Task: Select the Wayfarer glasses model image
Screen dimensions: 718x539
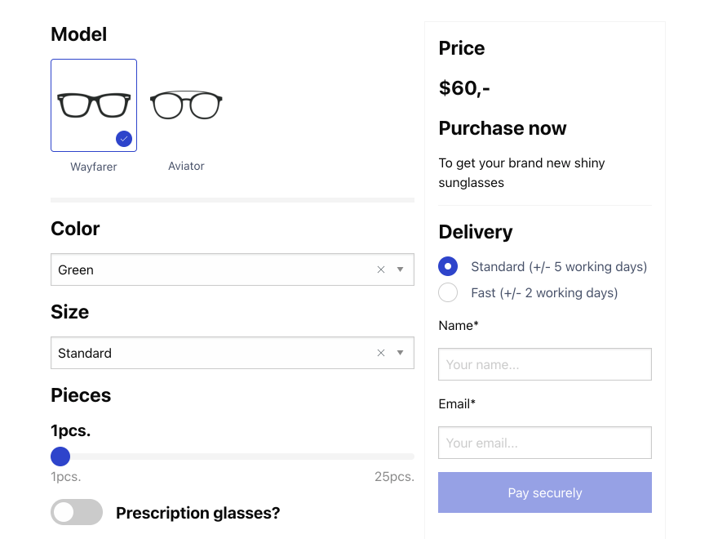Action: 93,105
